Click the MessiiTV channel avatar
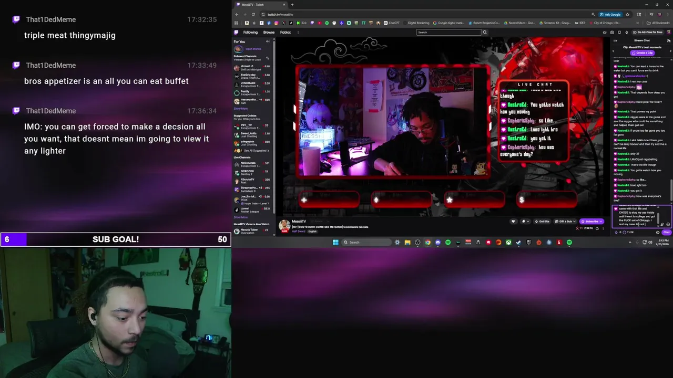Viewport: 673px width, 378px height. coord(284,226)
